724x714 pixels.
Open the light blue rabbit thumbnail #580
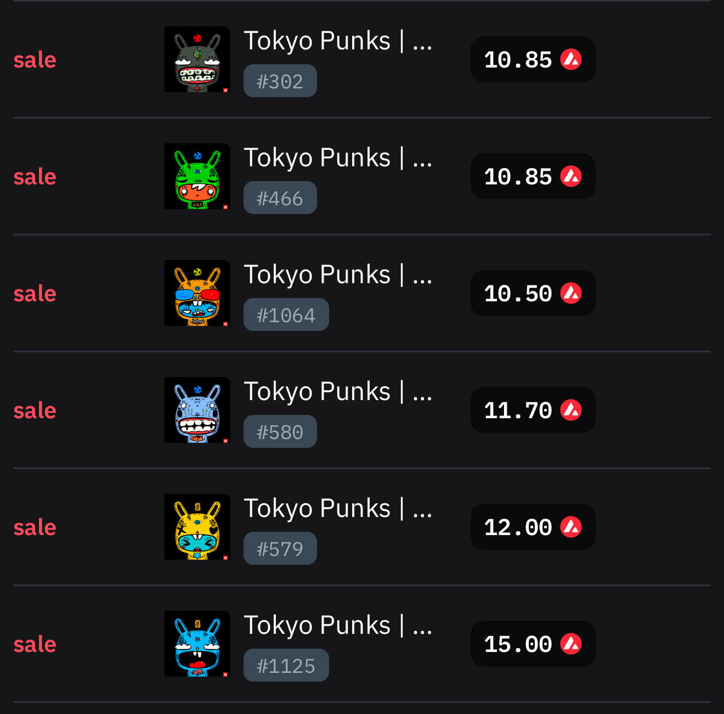(x=197, y=410)
